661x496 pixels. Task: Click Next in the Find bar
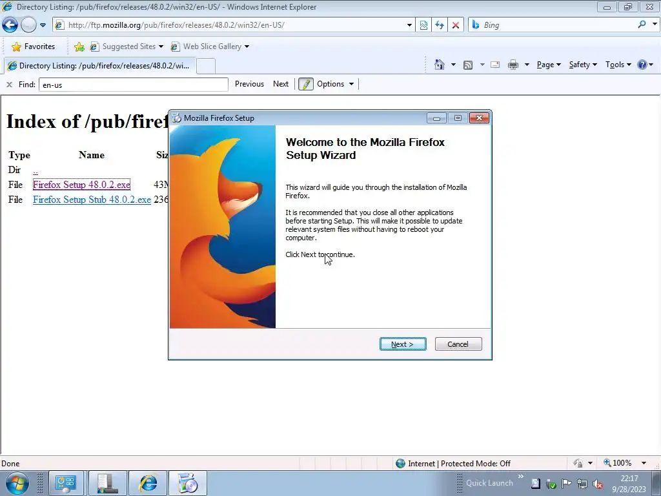(281, 84)
